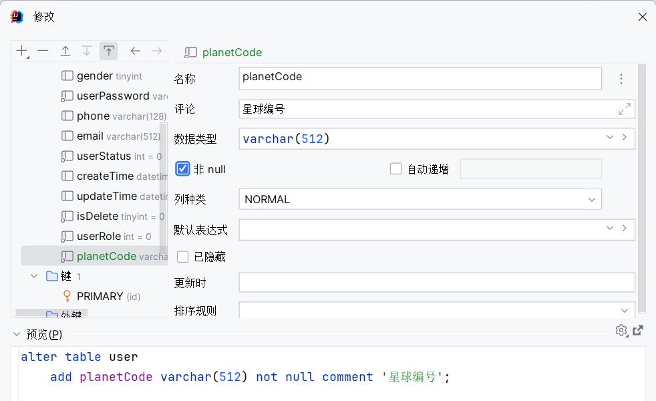Expand the comment field with expand icon

click(x=625, y=109)
